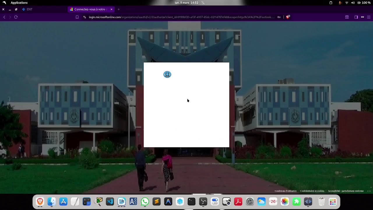
Task: Open 'Conditions d'utilisation' link
Action: click(285, 191)
